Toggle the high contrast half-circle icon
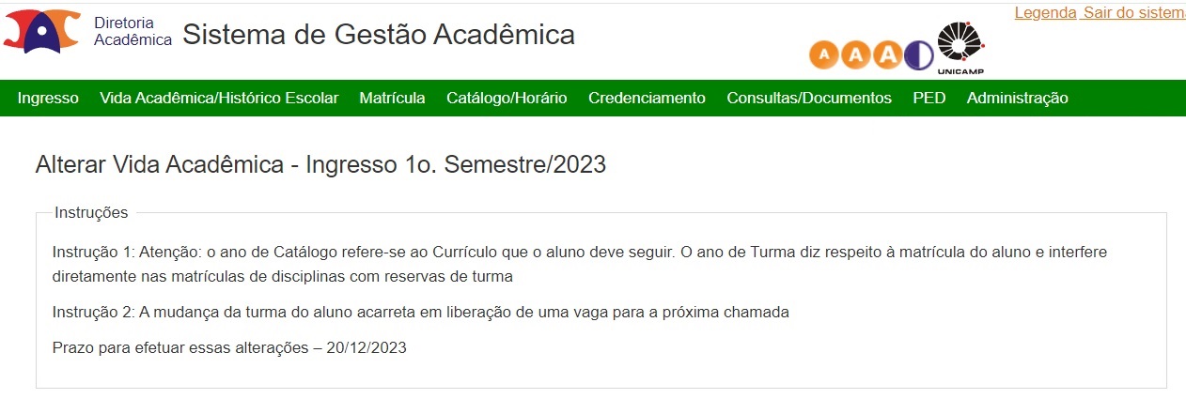The height and width of the screenshot is (399, 1186). pyautogui.click(x=919, y=55)
